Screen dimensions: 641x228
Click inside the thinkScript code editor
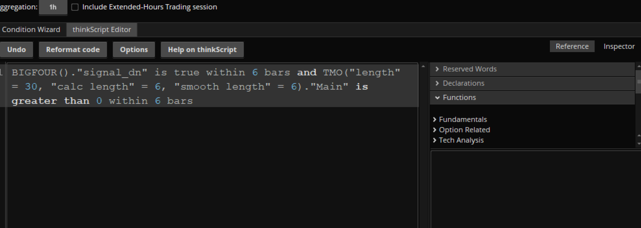coord(212,161)
